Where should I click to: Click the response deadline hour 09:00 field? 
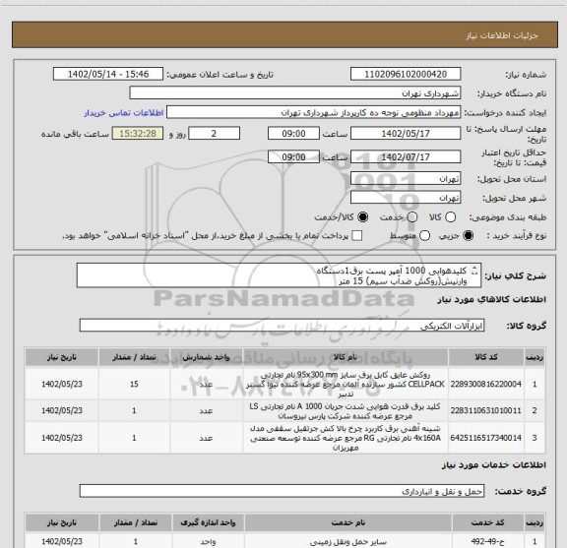tap(293, 134)
